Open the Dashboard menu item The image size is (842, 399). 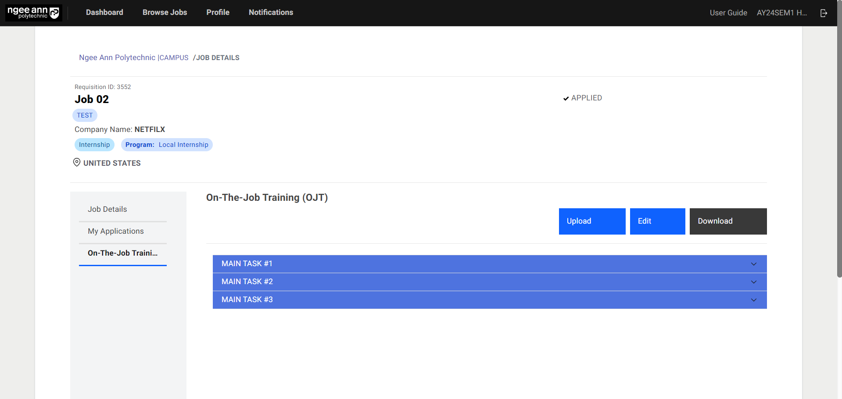104,12
